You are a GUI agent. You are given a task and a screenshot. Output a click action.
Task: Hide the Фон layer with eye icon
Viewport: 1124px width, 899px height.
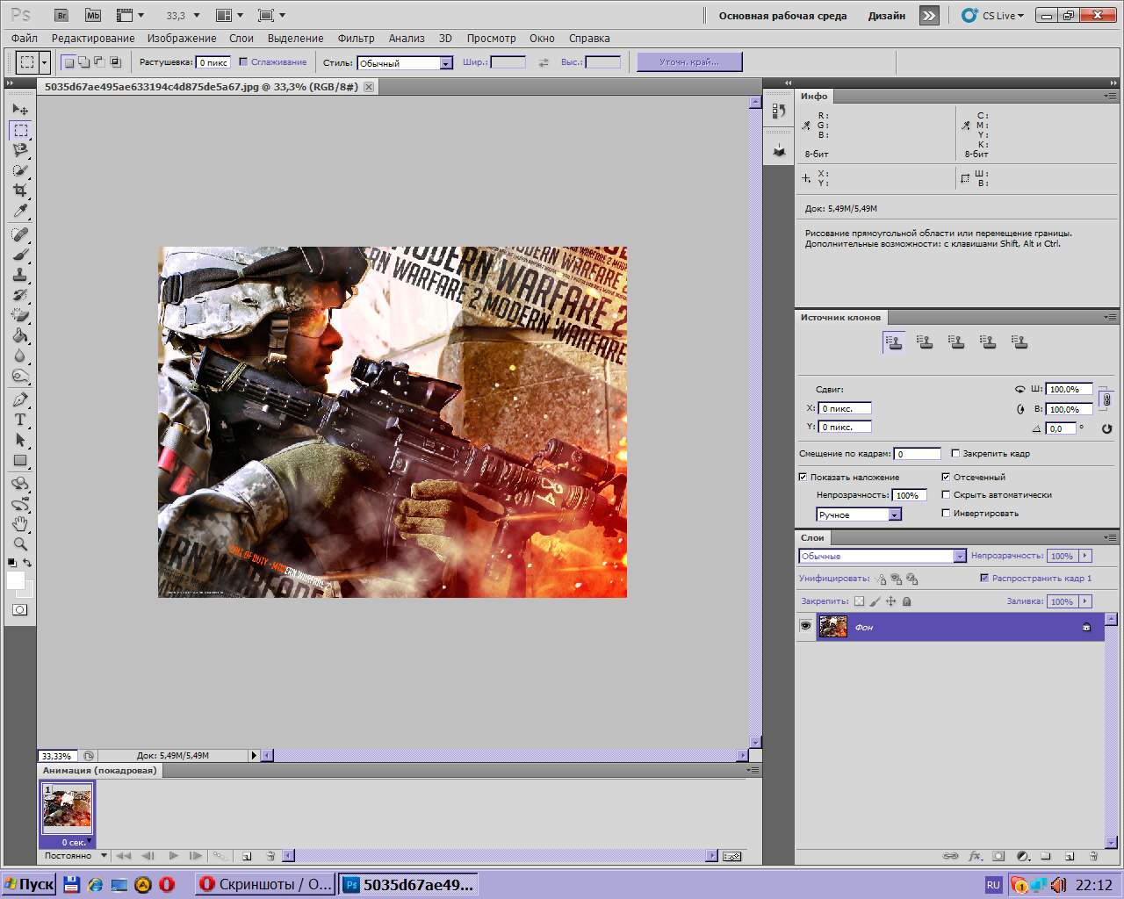pyautogui.click(x=805, y=626)
